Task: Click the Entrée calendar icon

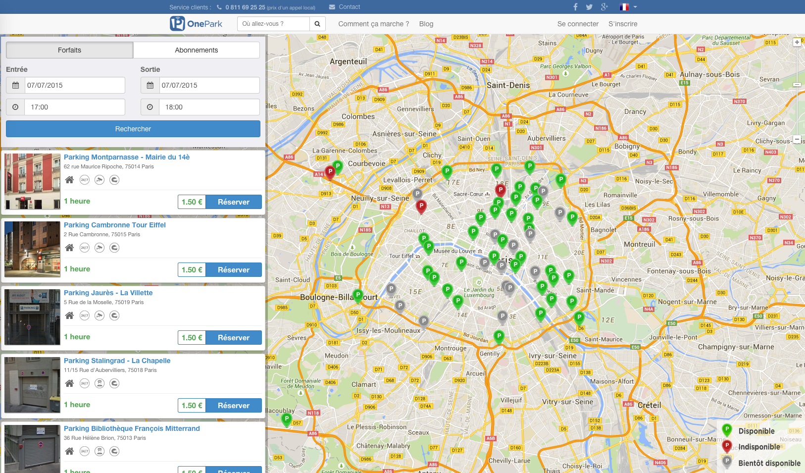Action: (x=15, y=85)
